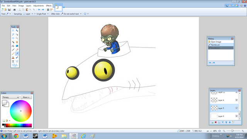Click inside the color wheel
Screen dimensions: 247x139
click(21, 111)
